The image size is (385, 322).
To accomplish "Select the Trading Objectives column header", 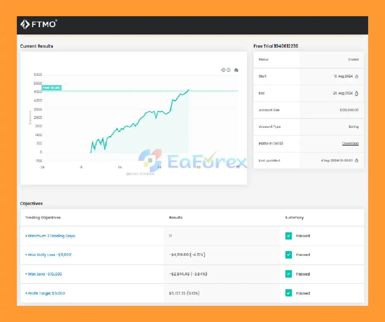I will tap(43, 217).
